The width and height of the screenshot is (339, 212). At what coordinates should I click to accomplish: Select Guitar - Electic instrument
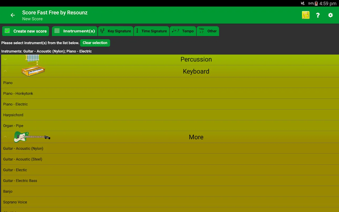pyautogui.click(x=170, y=170)
